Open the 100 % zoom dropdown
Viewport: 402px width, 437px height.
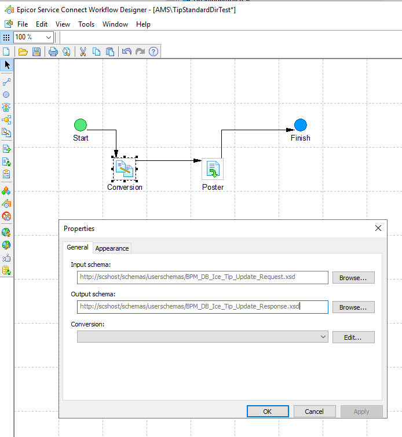(x=48, y=38)
